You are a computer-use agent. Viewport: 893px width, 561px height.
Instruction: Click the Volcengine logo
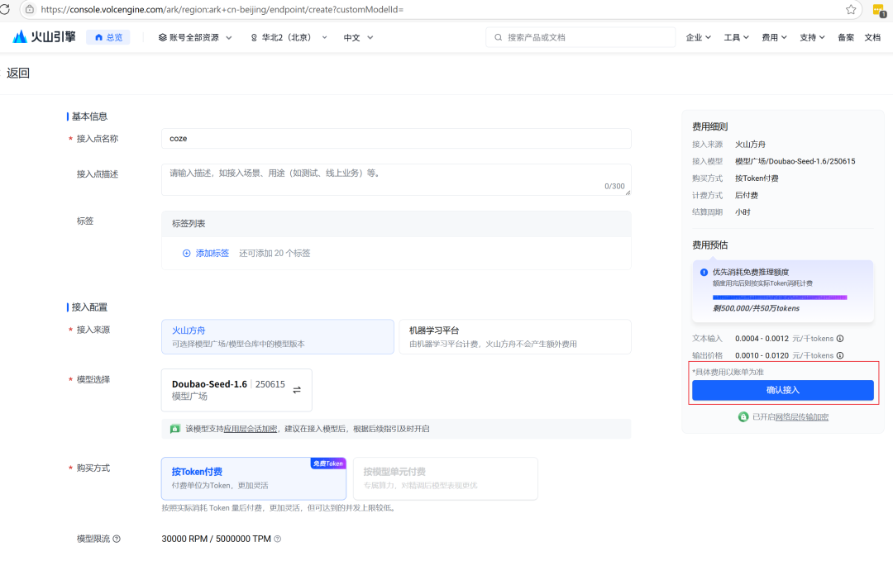pos(44,37)
